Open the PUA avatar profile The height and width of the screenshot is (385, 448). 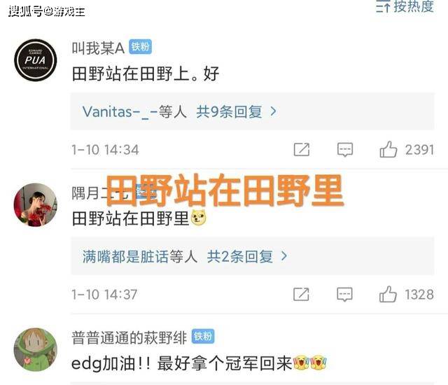(36, 60)
